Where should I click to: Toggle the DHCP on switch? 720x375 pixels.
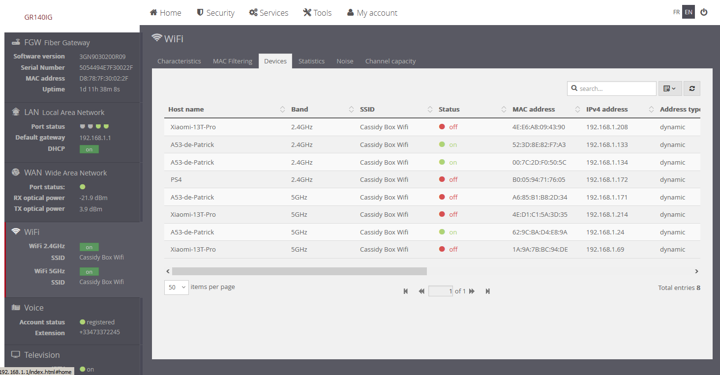89,149
